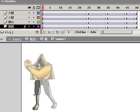Enable the Onion Skin button
140x112 pixels.
click(x=48, y=32)
